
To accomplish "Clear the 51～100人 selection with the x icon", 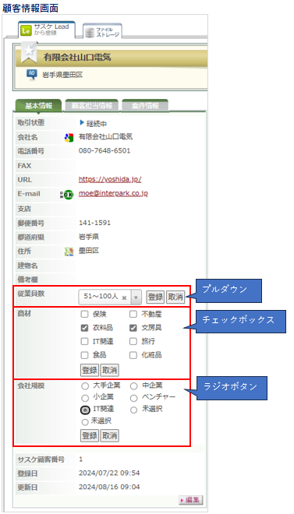I will point(124,297).
